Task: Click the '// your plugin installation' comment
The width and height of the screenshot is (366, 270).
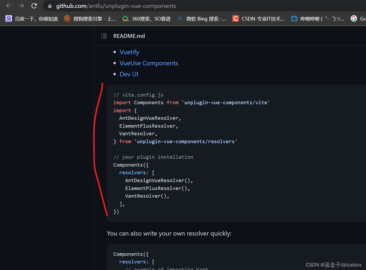Action: (153, 157)
